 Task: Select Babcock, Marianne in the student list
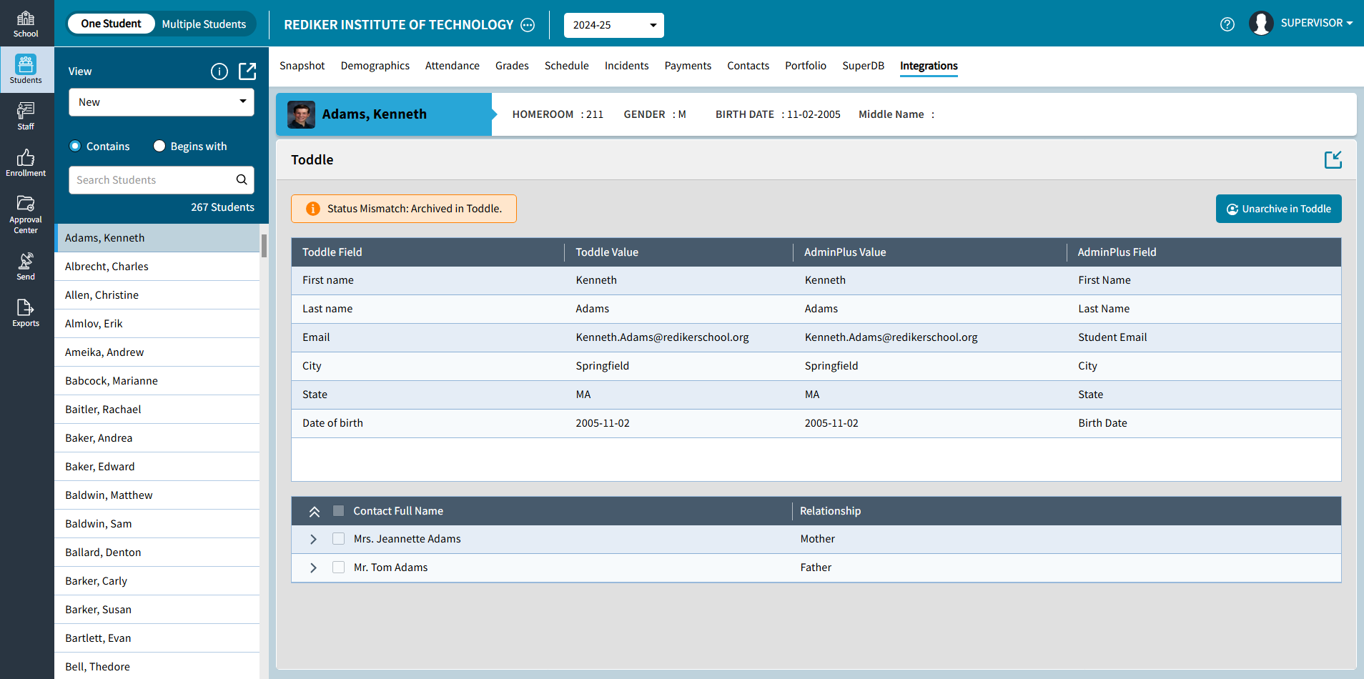[x=157, y=381]
